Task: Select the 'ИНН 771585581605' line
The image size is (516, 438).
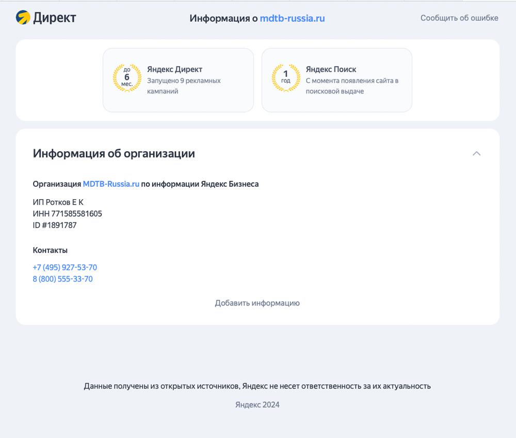Action: coord(67,214)
